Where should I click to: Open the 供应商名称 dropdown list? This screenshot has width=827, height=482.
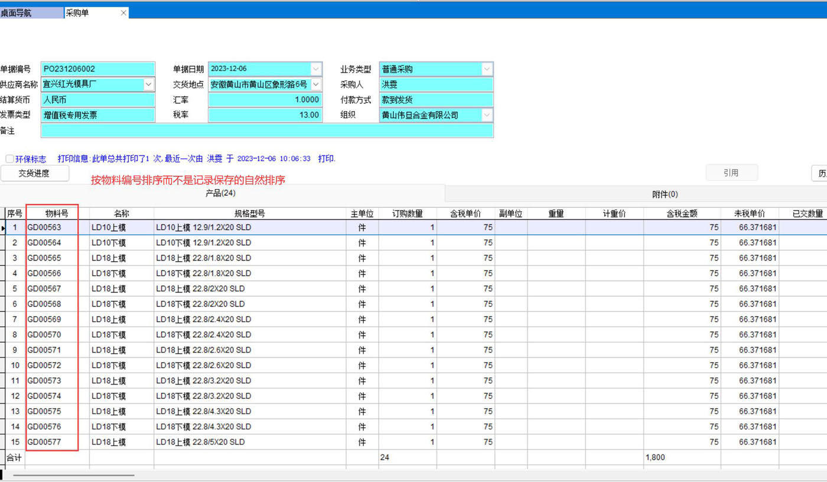pyautogui.click(x=148, y=84)
